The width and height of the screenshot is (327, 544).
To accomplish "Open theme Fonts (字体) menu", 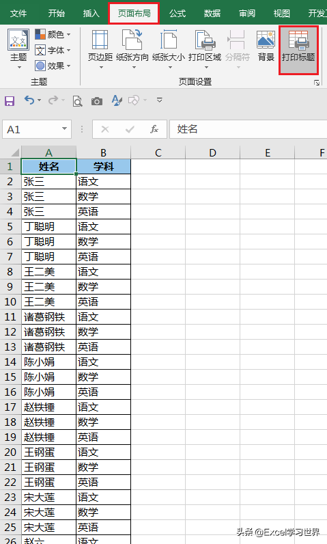I will click(53, 51).
